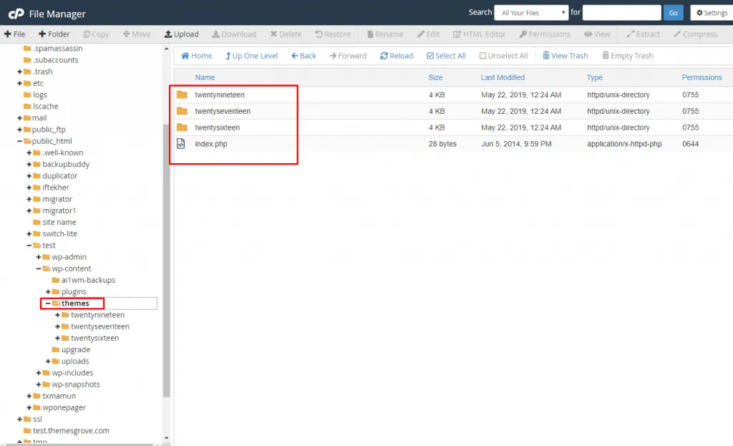The width and height of the screenshot is (733, 446).
Task: Click the Download toolbar button
Action: point(234,34)
